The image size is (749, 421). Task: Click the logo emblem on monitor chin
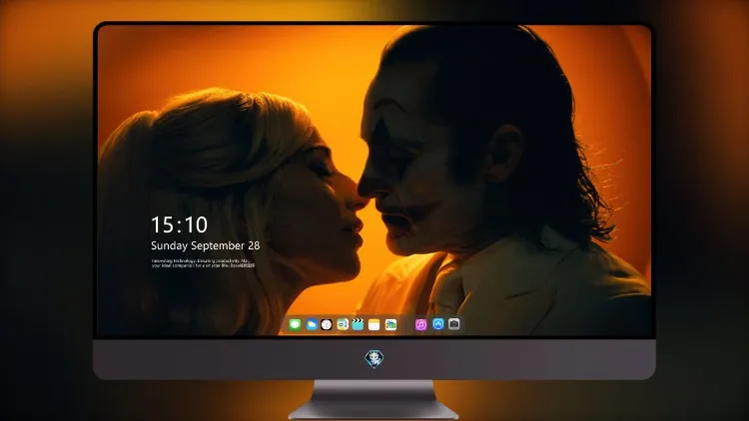374,359
